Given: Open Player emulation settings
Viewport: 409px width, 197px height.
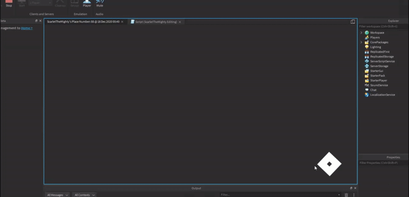Looking at the screenshot, I should [x=87, y=4].
